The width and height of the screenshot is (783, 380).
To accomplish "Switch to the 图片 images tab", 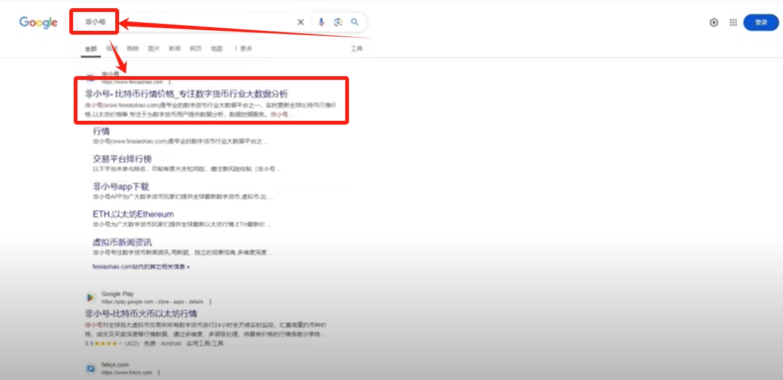I will pos(154,48).
